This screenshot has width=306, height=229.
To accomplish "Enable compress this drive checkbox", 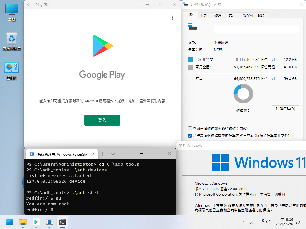I will coord(190,128).
